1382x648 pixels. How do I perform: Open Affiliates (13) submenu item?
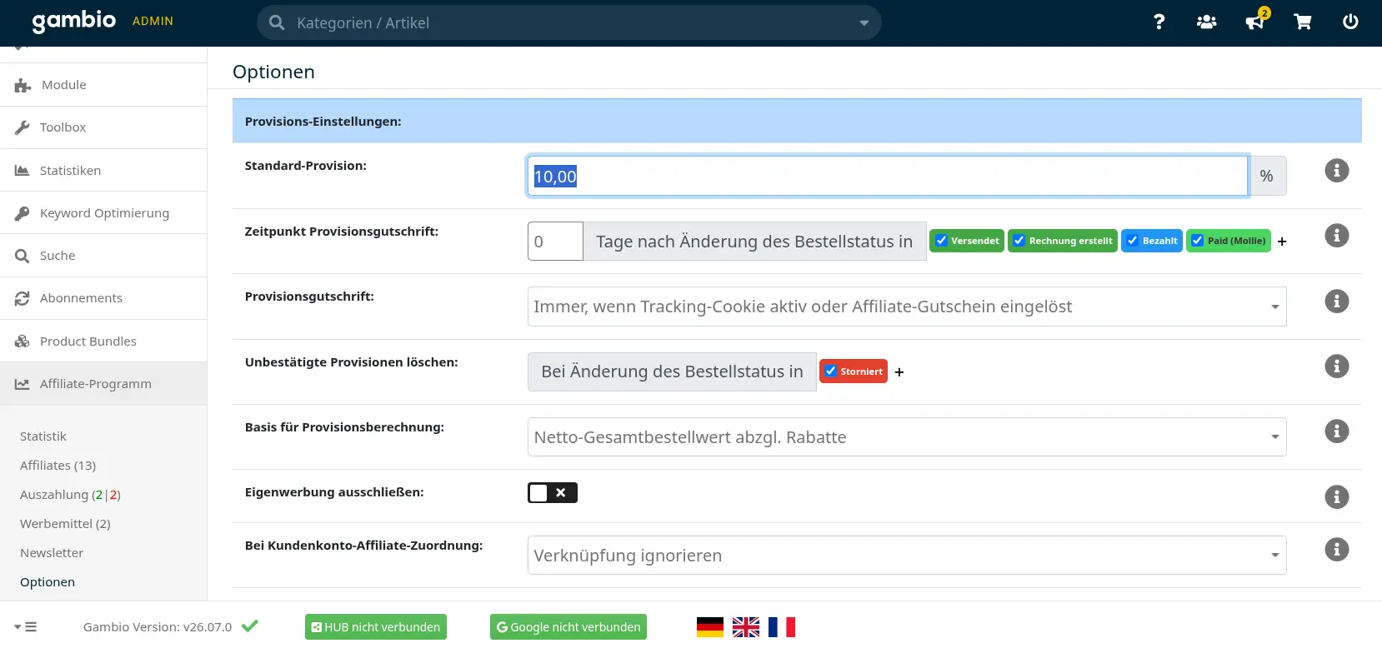[58, 466]
